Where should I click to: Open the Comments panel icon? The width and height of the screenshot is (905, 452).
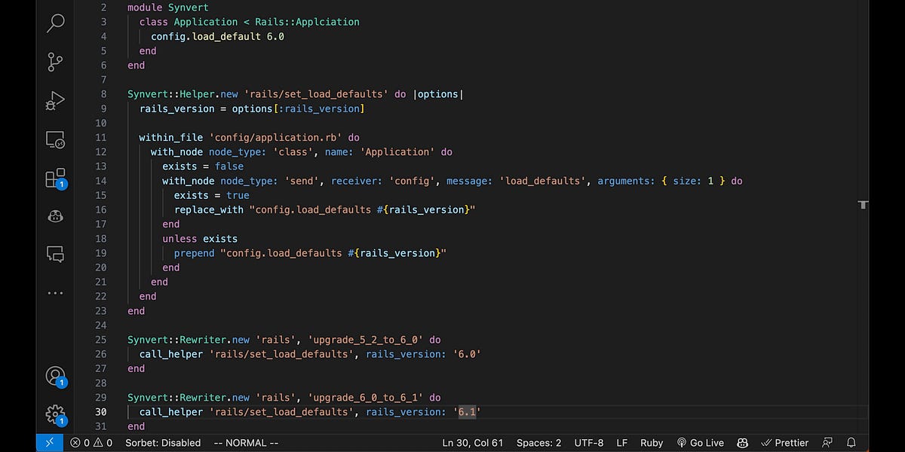coord(54,254)
